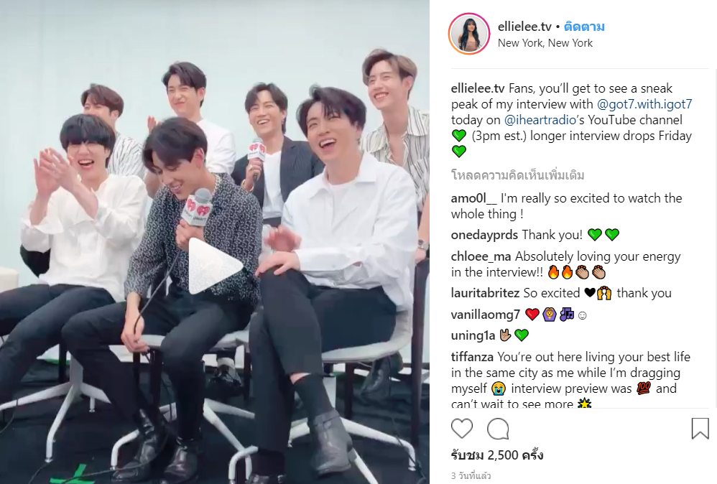The image size is (717, 484).
Task: Load more comments (โหลดความคิดเห็นเพิ่มเติม)
Action: click(x=517, y=175)
